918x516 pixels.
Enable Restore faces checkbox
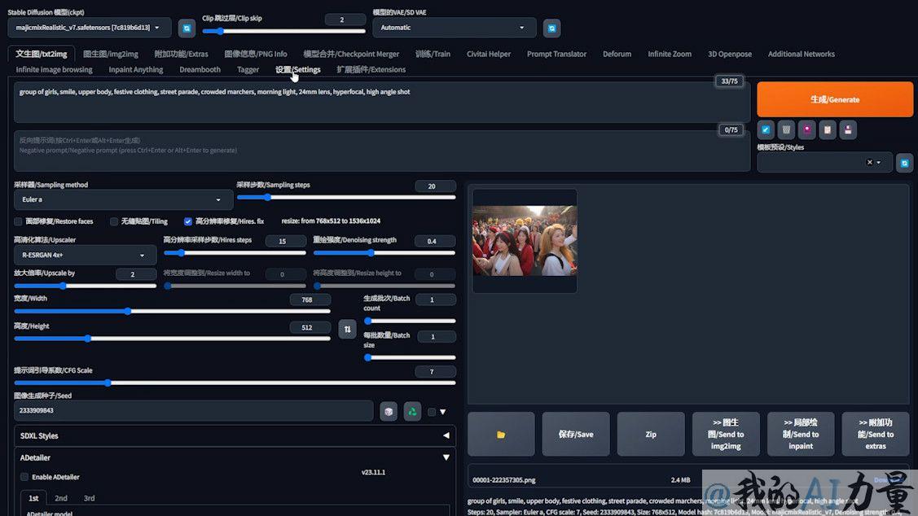pos(18,221)
